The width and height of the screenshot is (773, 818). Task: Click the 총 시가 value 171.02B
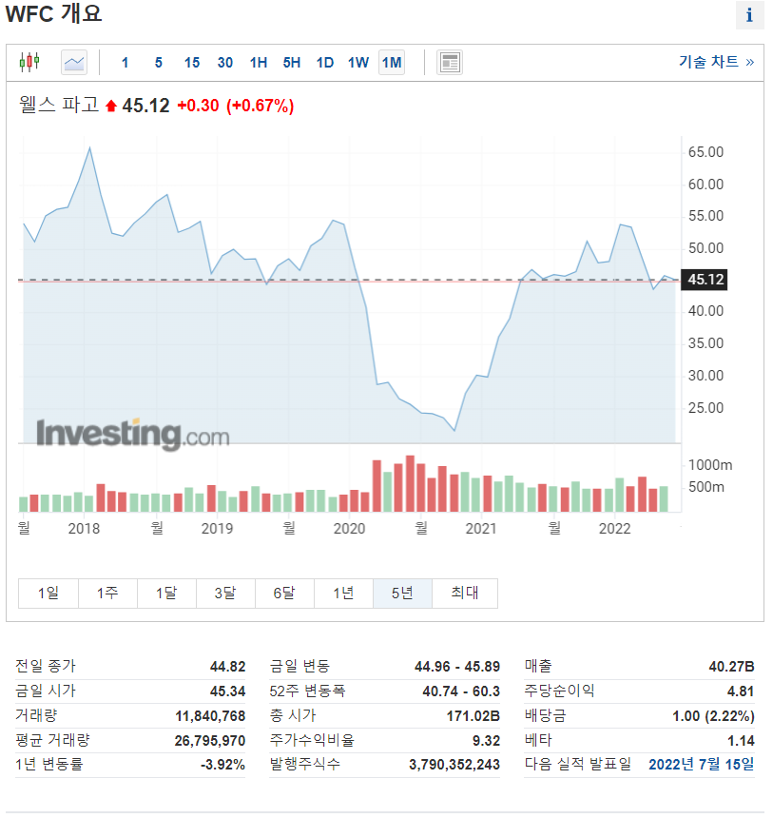pos(473,716)
